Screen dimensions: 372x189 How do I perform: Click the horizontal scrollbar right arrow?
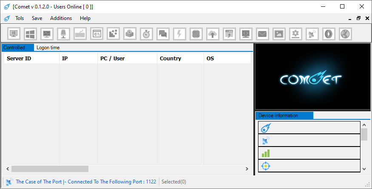tap(247, 169)
